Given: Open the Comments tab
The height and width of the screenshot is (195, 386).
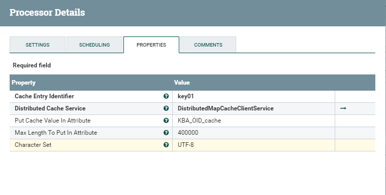Looking at the screenshot, I should tap(208, 45).
